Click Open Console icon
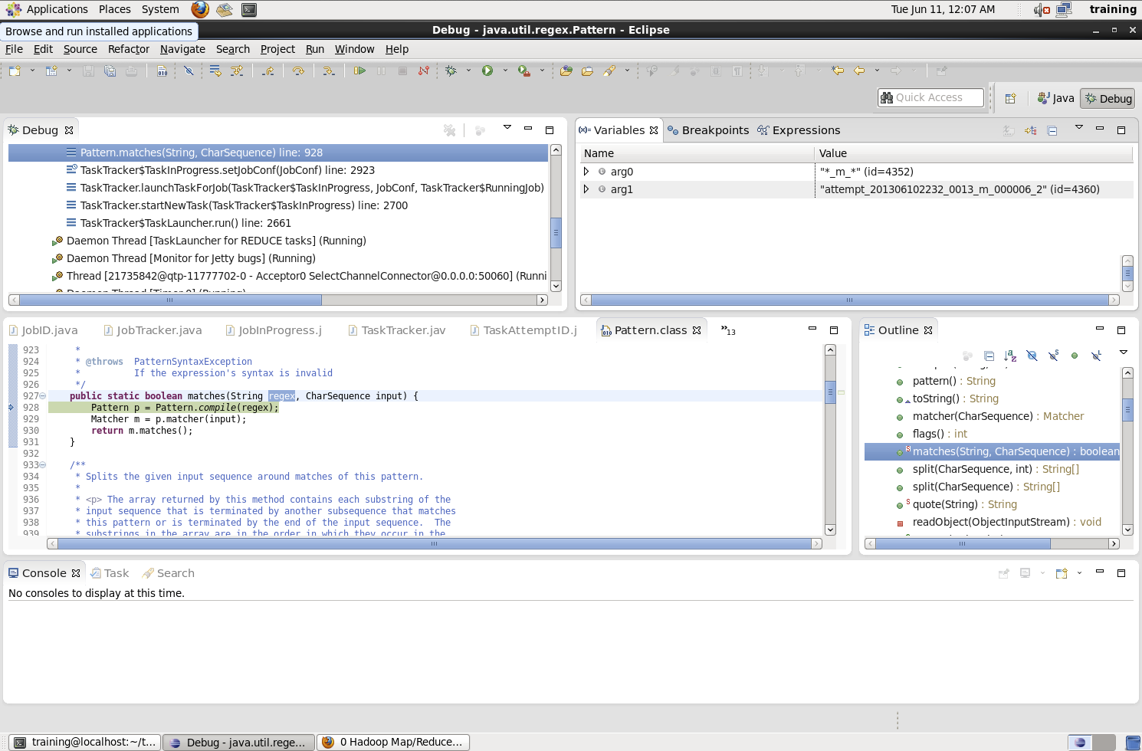The image size is (1142, 751). (1062, 573)
